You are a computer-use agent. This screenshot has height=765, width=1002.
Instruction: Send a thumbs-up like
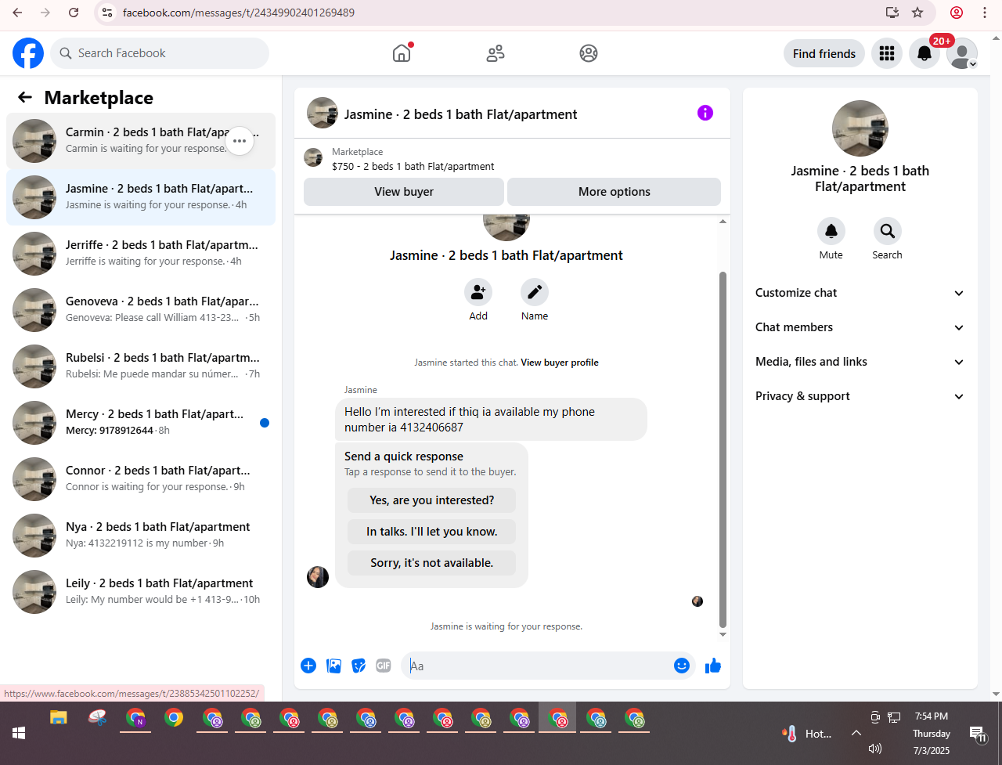tap(713, 666)
